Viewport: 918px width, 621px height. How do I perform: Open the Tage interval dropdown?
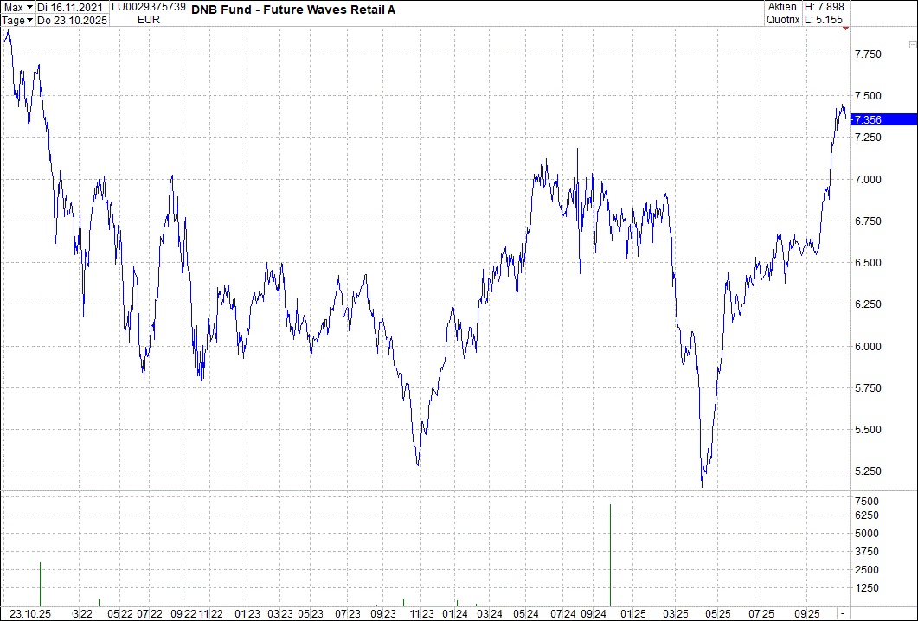click(x=17, y=19)
